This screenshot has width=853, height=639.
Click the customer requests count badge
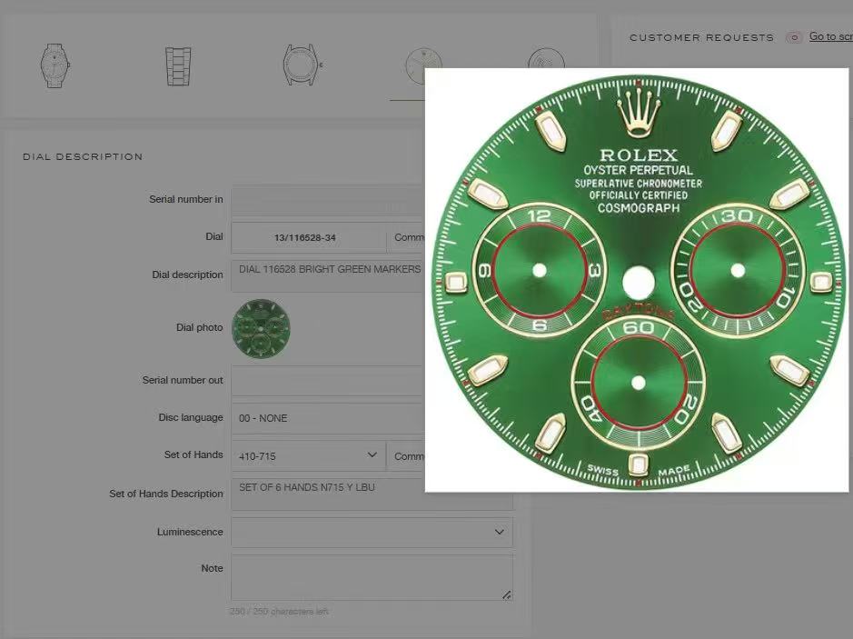[794, 37]
